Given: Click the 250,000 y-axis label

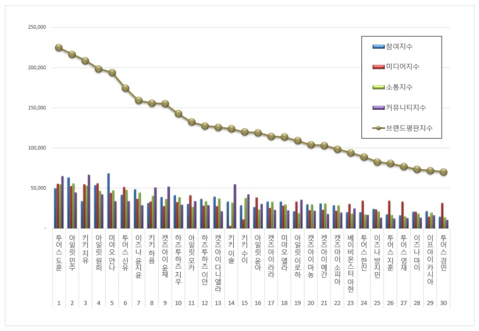Looking at the screenshot, I should (37, 27).
